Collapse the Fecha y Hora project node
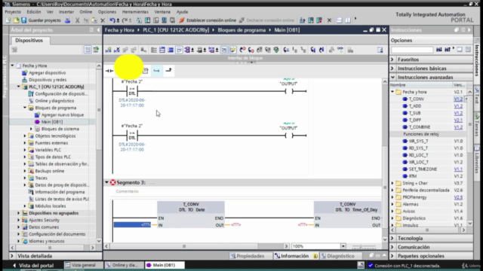 pyautogui.click(x=12, y=65)
